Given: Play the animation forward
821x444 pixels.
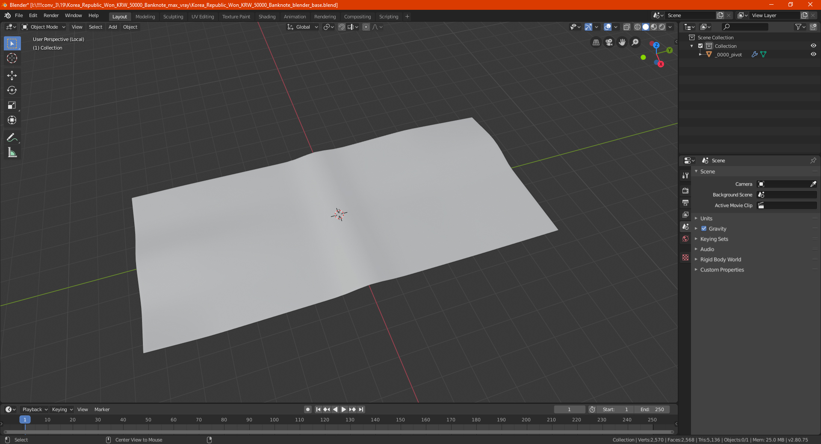Looking at the screenshot, I should 344,409.
